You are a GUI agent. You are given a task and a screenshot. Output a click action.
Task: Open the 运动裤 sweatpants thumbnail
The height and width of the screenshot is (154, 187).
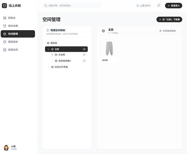(x=109, y=49)
